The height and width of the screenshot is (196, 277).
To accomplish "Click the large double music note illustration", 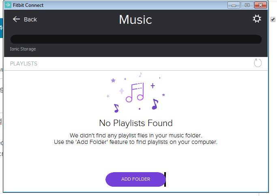I will pyautogui.click(x=135, y=93).
